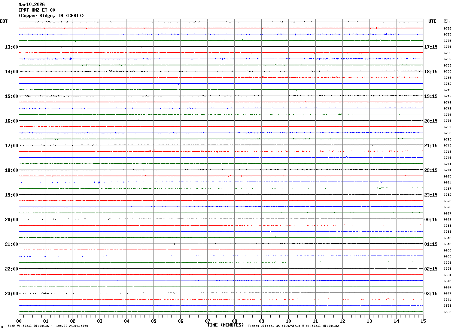This screenshot has height=331, width=453.
Task: Click minute tick label 13
Action: 369,321
